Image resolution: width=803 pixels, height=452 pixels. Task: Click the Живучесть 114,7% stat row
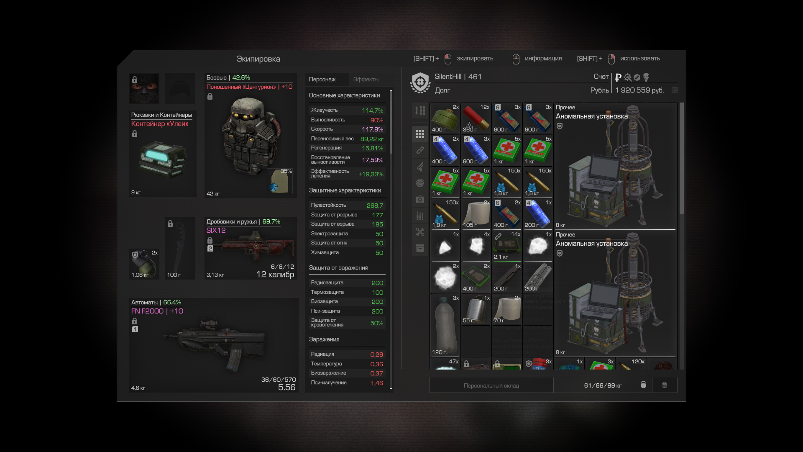pyautogui.click(x=347, y=110)
